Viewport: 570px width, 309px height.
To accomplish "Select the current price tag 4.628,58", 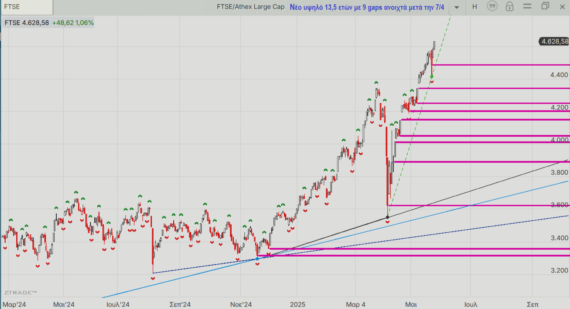I will (554, 41).
